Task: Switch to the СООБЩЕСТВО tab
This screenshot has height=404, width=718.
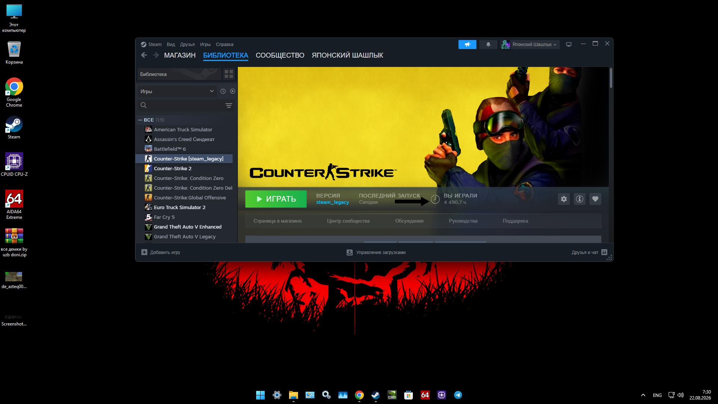Action: 280,55
